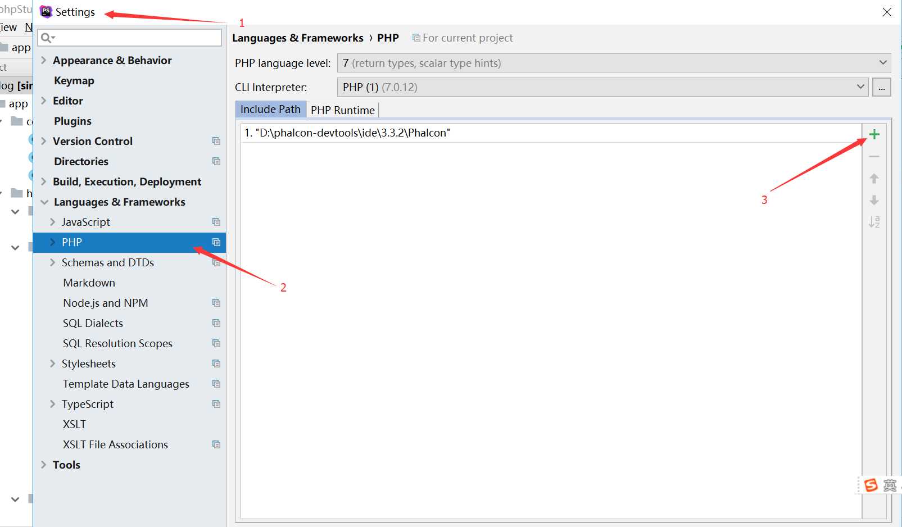Click project-level icon beside Directories
The height and width of the screenshot is (527, 902).
tap(216, 161)
